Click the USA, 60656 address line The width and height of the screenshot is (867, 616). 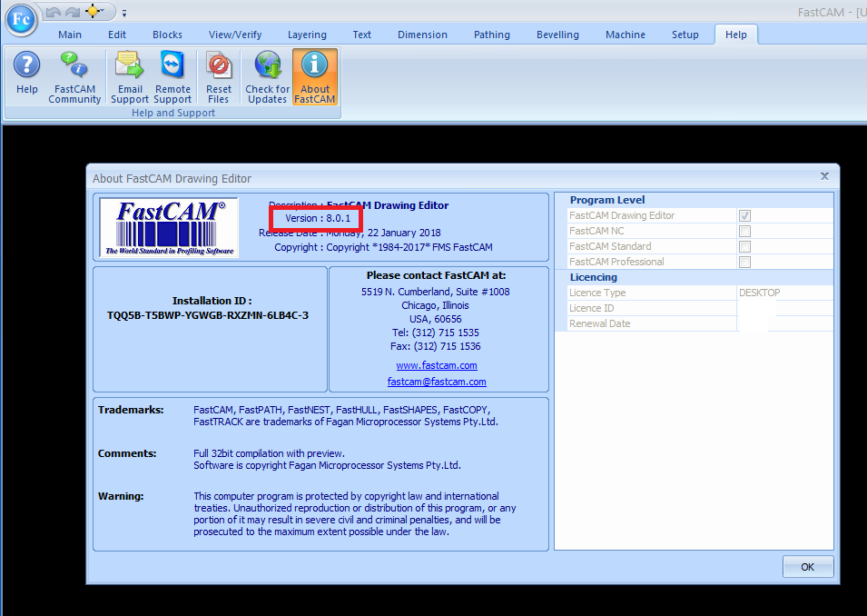pos(436,319)
